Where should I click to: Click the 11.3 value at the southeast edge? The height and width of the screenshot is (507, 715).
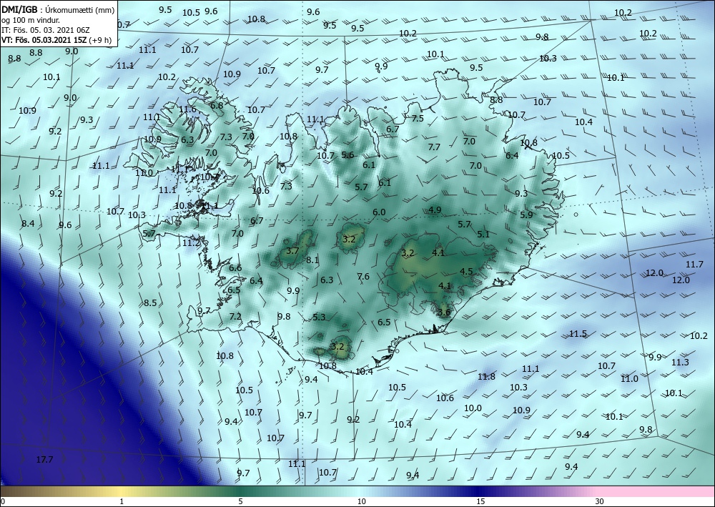[x=680, y=362]
